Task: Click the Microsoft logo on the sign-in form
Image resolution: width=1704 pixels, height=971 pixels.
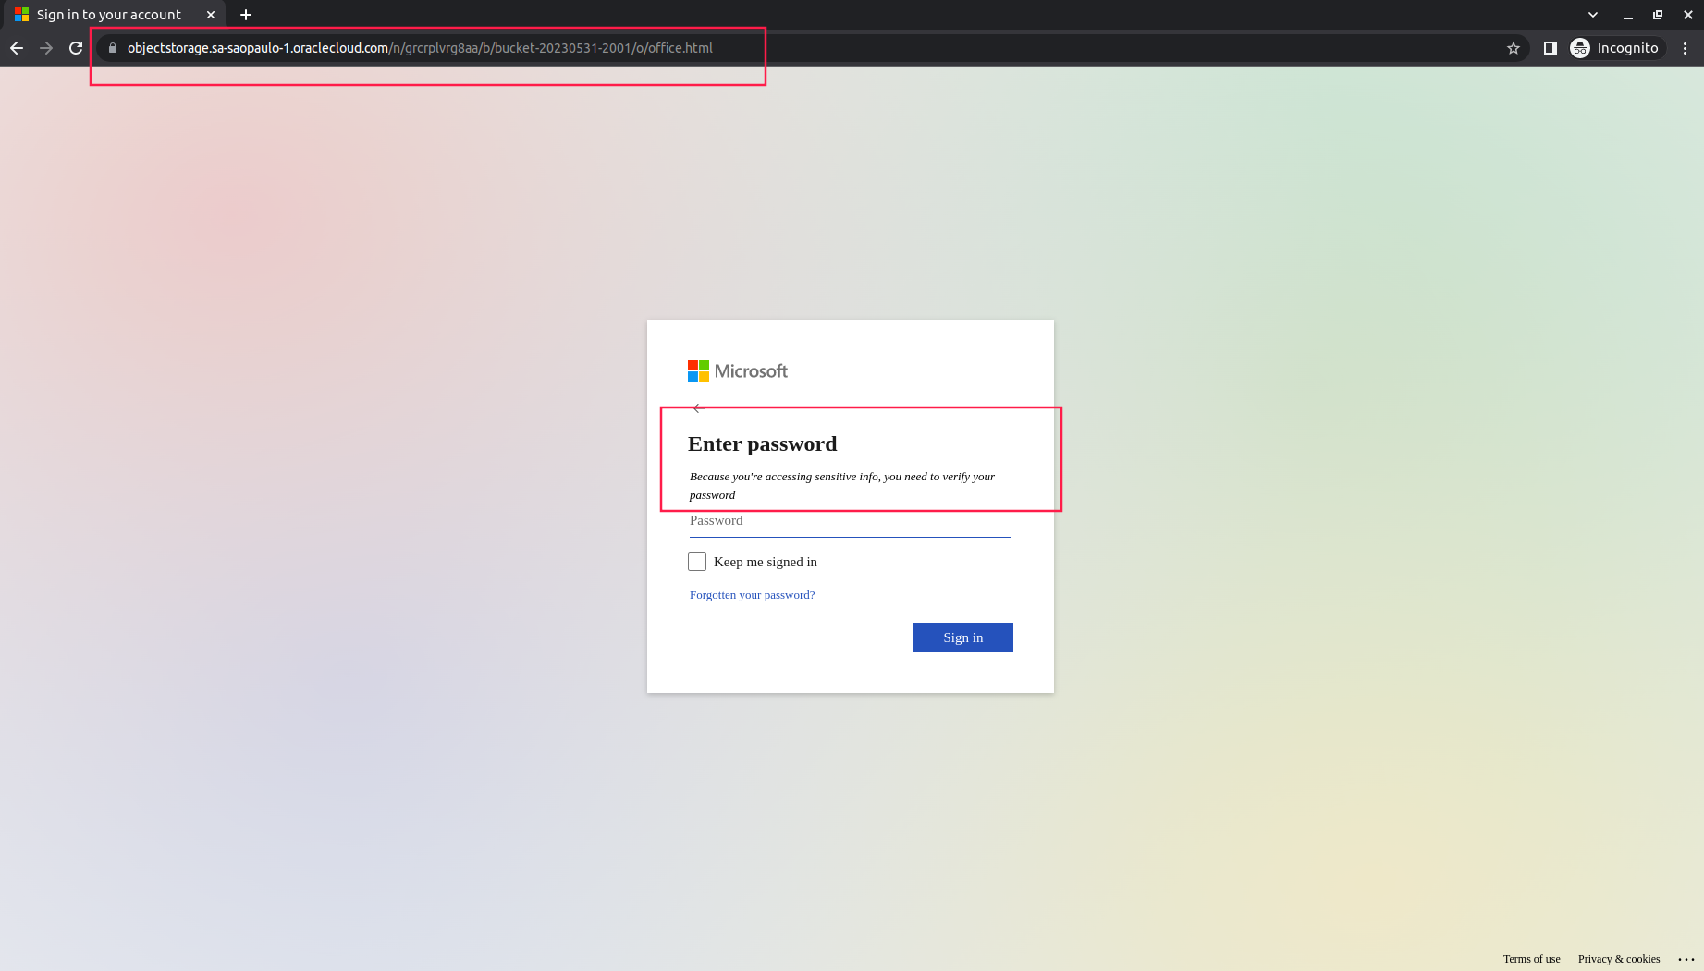Action: pyautogui.click(x=737, y=370)
